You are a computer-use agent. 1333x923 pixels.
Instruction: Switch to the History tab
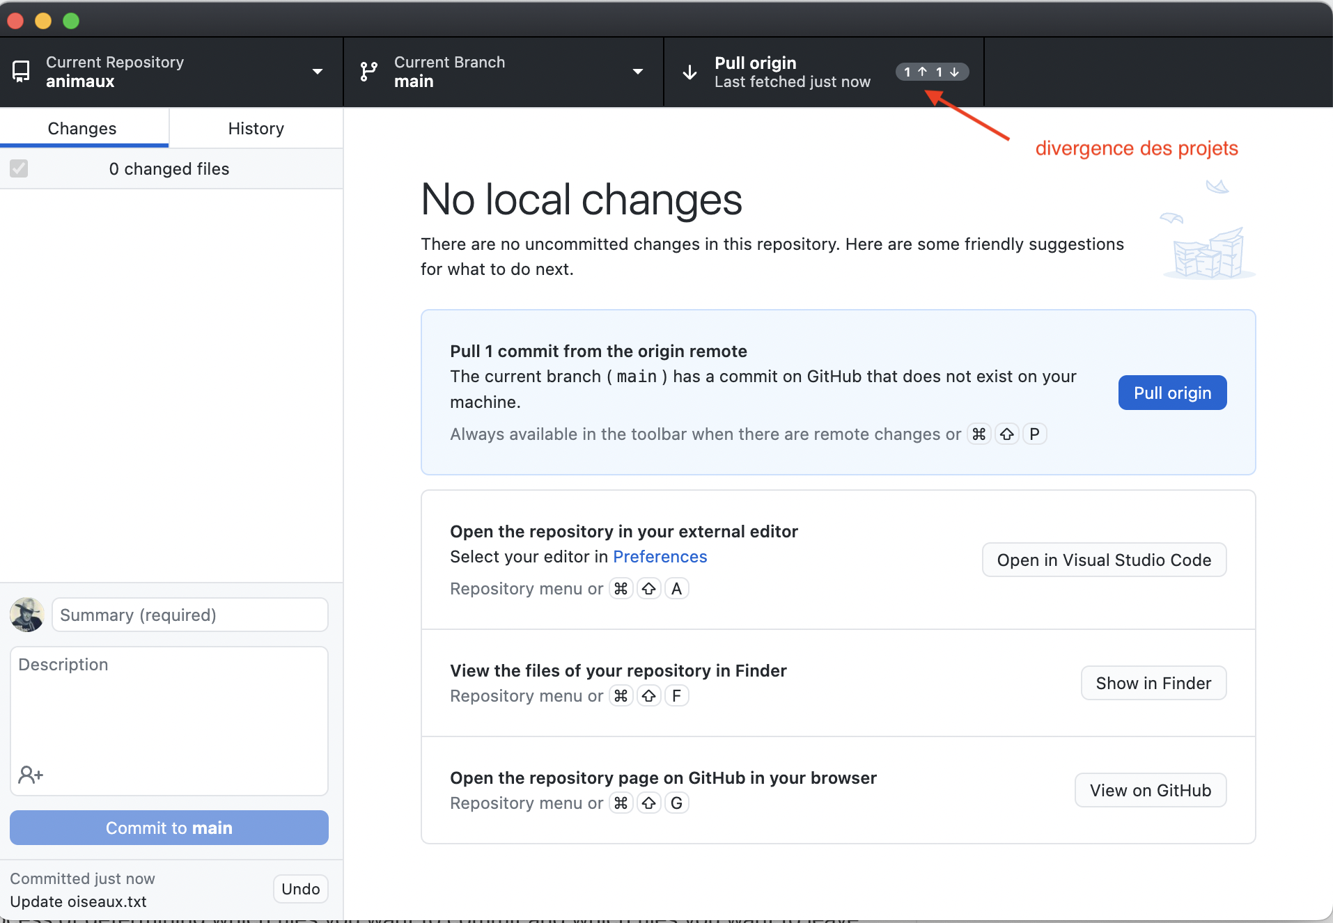pyautogui.click(x=256, y=129)
